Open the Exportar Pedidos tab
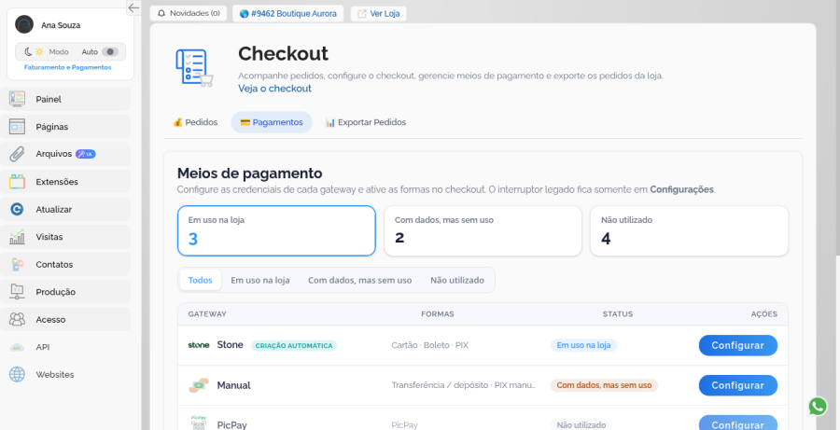This screenshot has width=840, height=430. [365, 122]
